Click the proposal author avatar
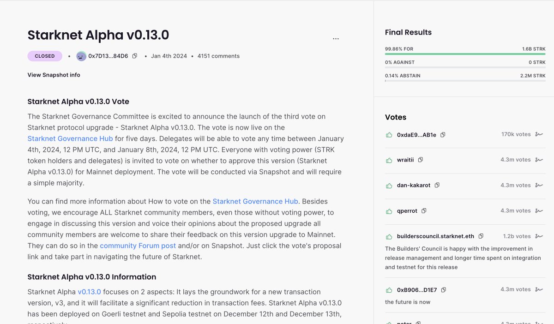This screenshot has width=554, height=324. pos(81,56)
